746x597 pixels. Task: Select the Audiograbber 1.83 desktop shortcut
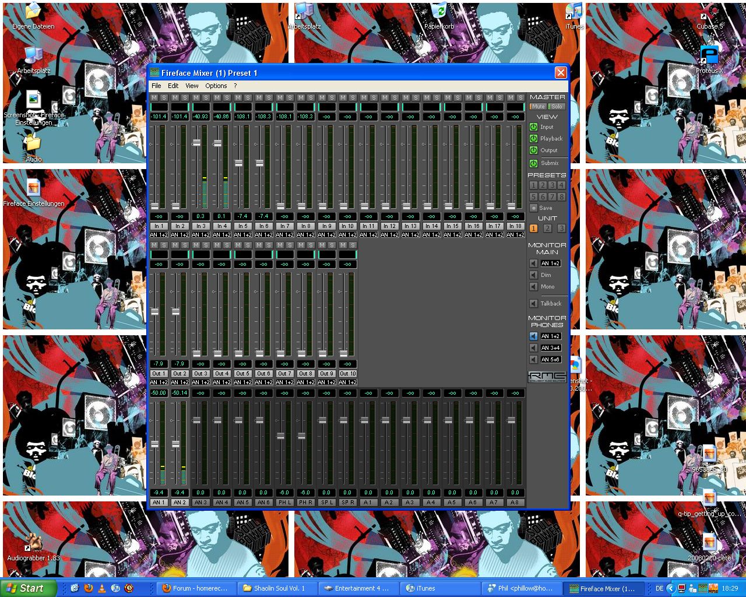[x=33, y=547]
